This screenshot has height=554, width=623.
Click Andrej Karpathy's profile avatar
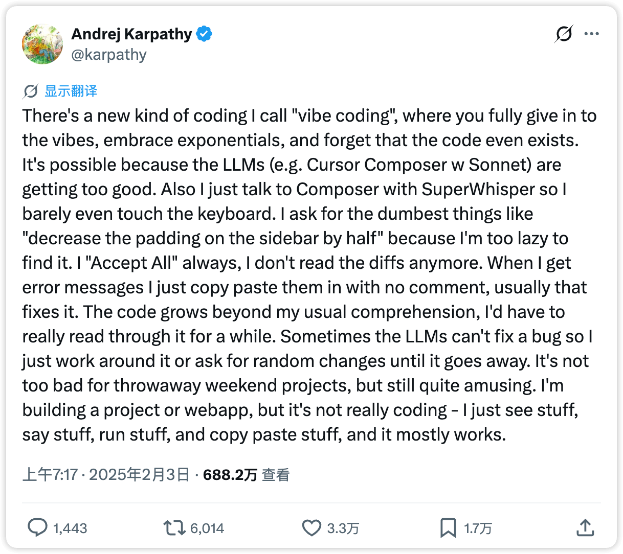coord(42,44)
